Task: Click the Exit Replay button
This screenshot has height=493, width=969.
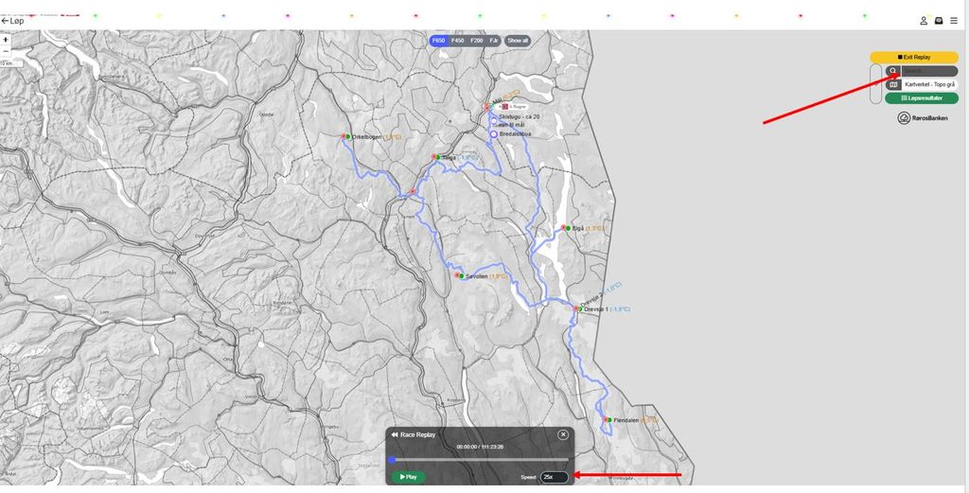Action: click(x=914, y=58)
